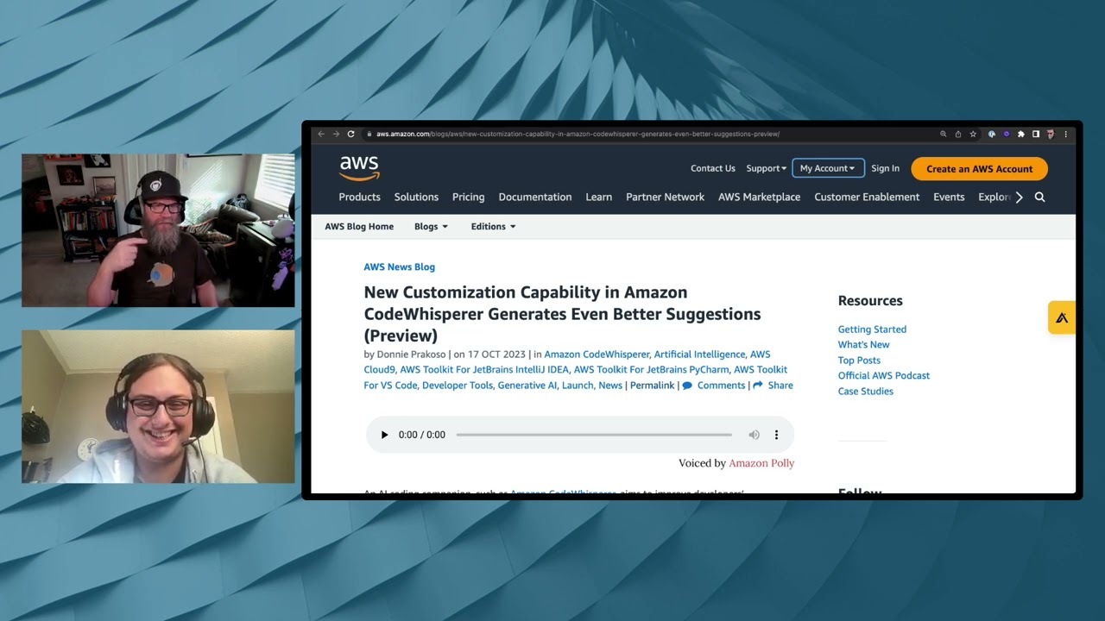Go to AWS Blog Home

point(359,226)
